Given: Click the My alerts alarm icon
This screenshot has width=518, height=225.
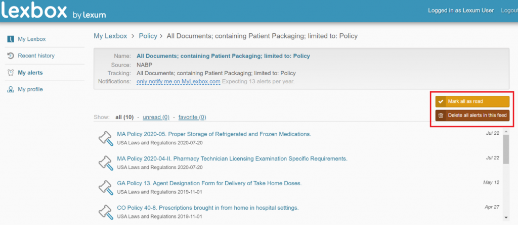Looking at the screenshot, I should pyautogui.click(x=11, y=73).
